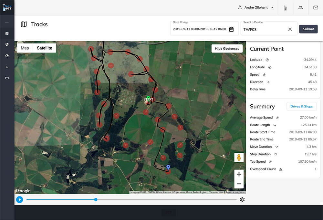The width and height of the screenshot is (323, 220).
Task: Open the map icon in left sidebar
Action: pyautogui.click(x=7, y=33)
